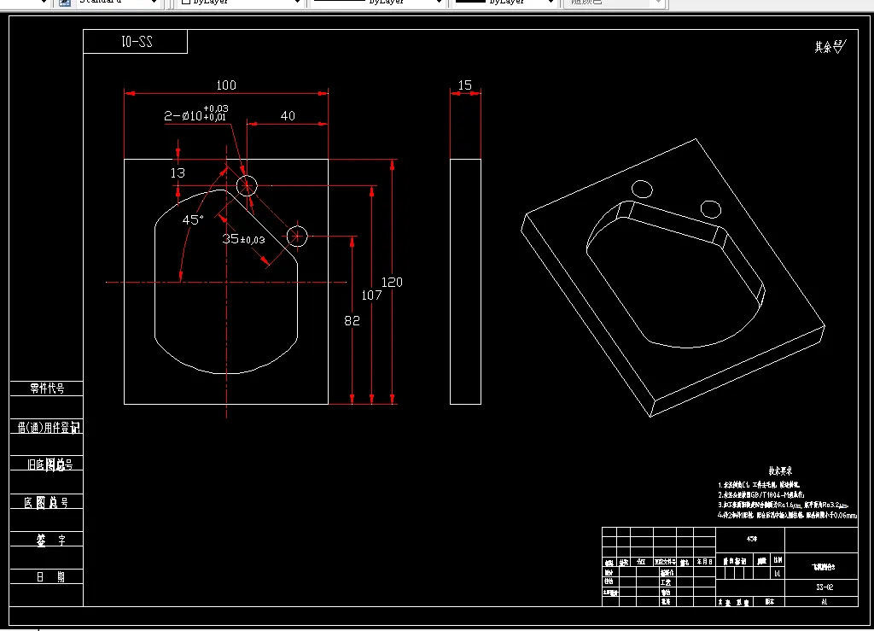Click technical requirement line 2 with GB/T1804
Image resolution: width=874 pixels, height=631 pixels.
pyautogui.click(x=760, y=494)
